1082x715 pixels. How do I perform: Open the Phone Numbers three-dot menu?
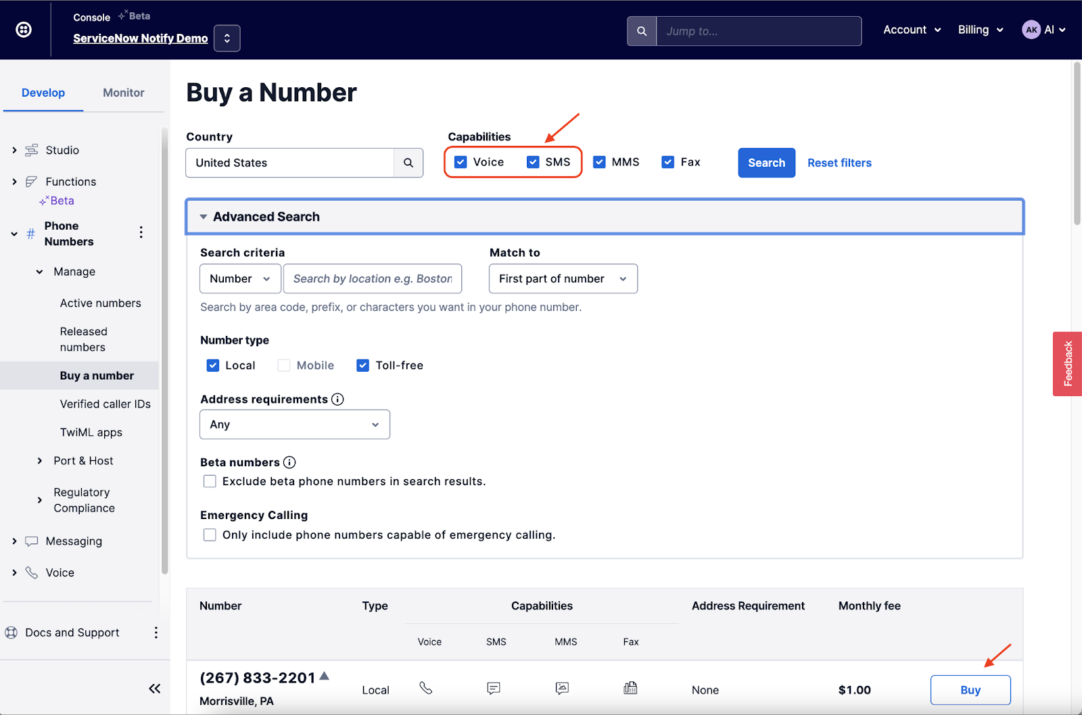pos(141,232)
